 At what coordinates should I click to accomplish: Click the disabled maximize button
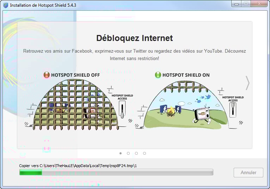click(246, 4)
